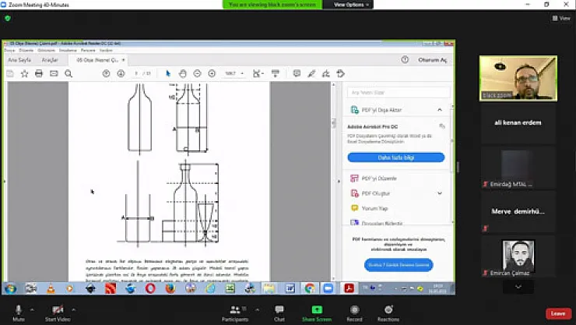
Task: Open the Participants panel
Action: click(234, 311)
